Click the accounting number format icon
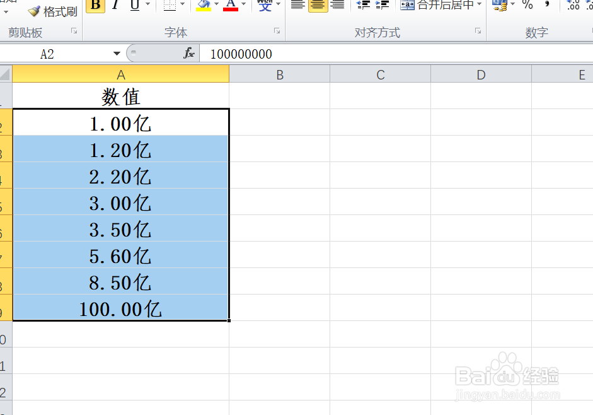This screenshot has height=415, width=593. (x=500, y=5)
